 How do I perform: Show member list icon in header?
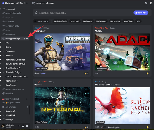(x=151, y=3)
